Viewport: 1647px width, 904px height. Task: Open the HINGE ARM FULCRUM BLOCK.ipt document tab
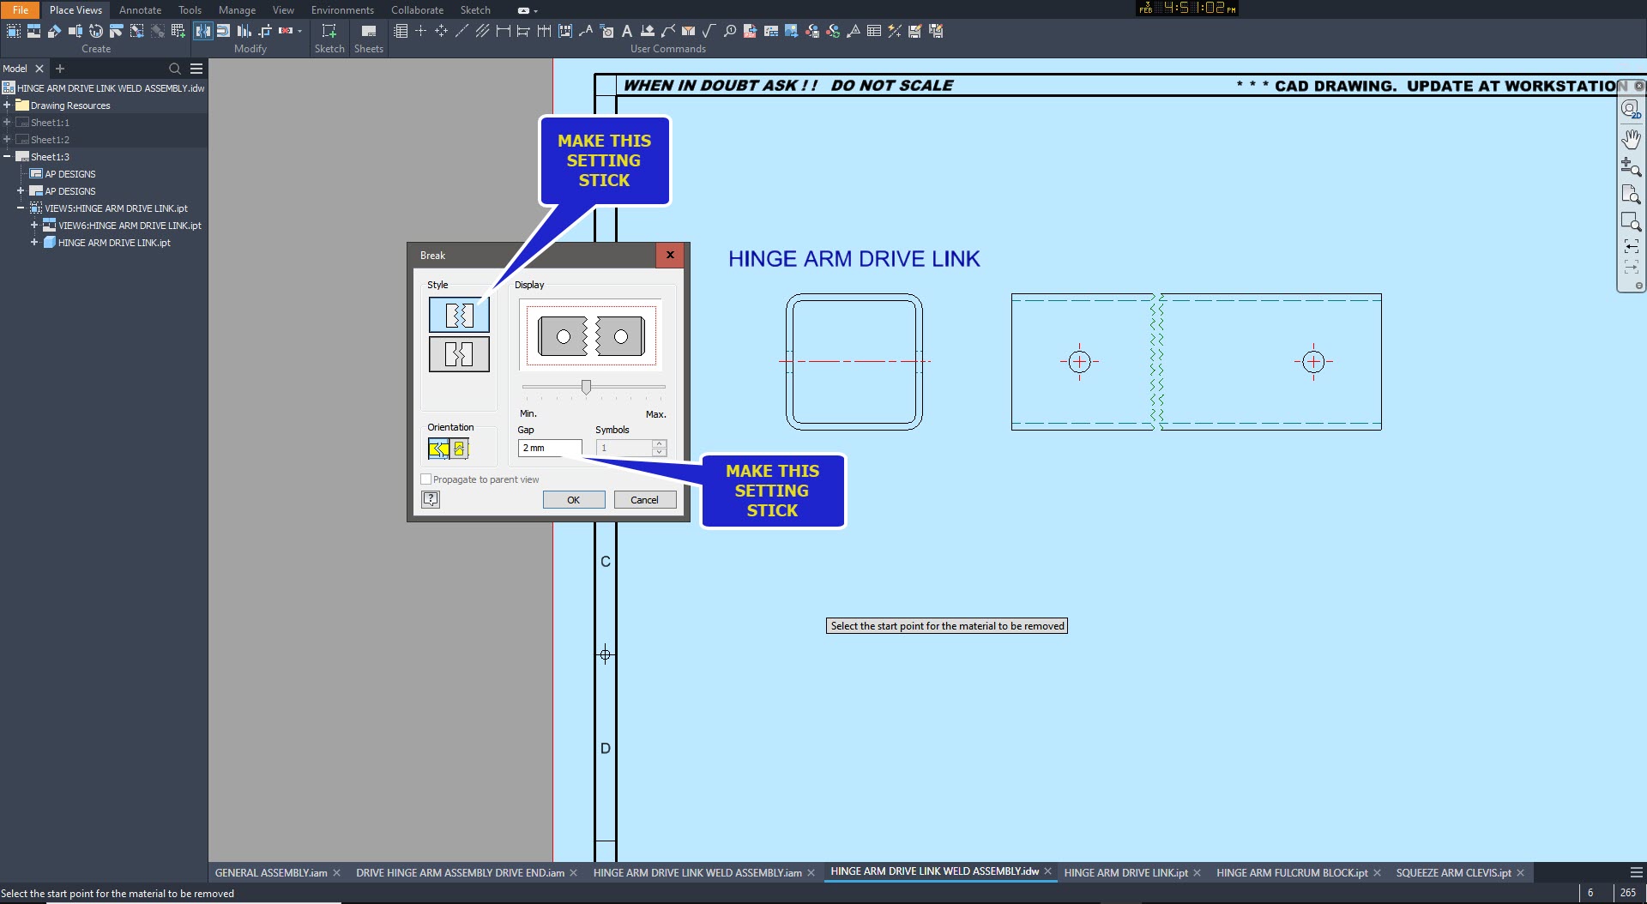click(x=1290, y=872)
